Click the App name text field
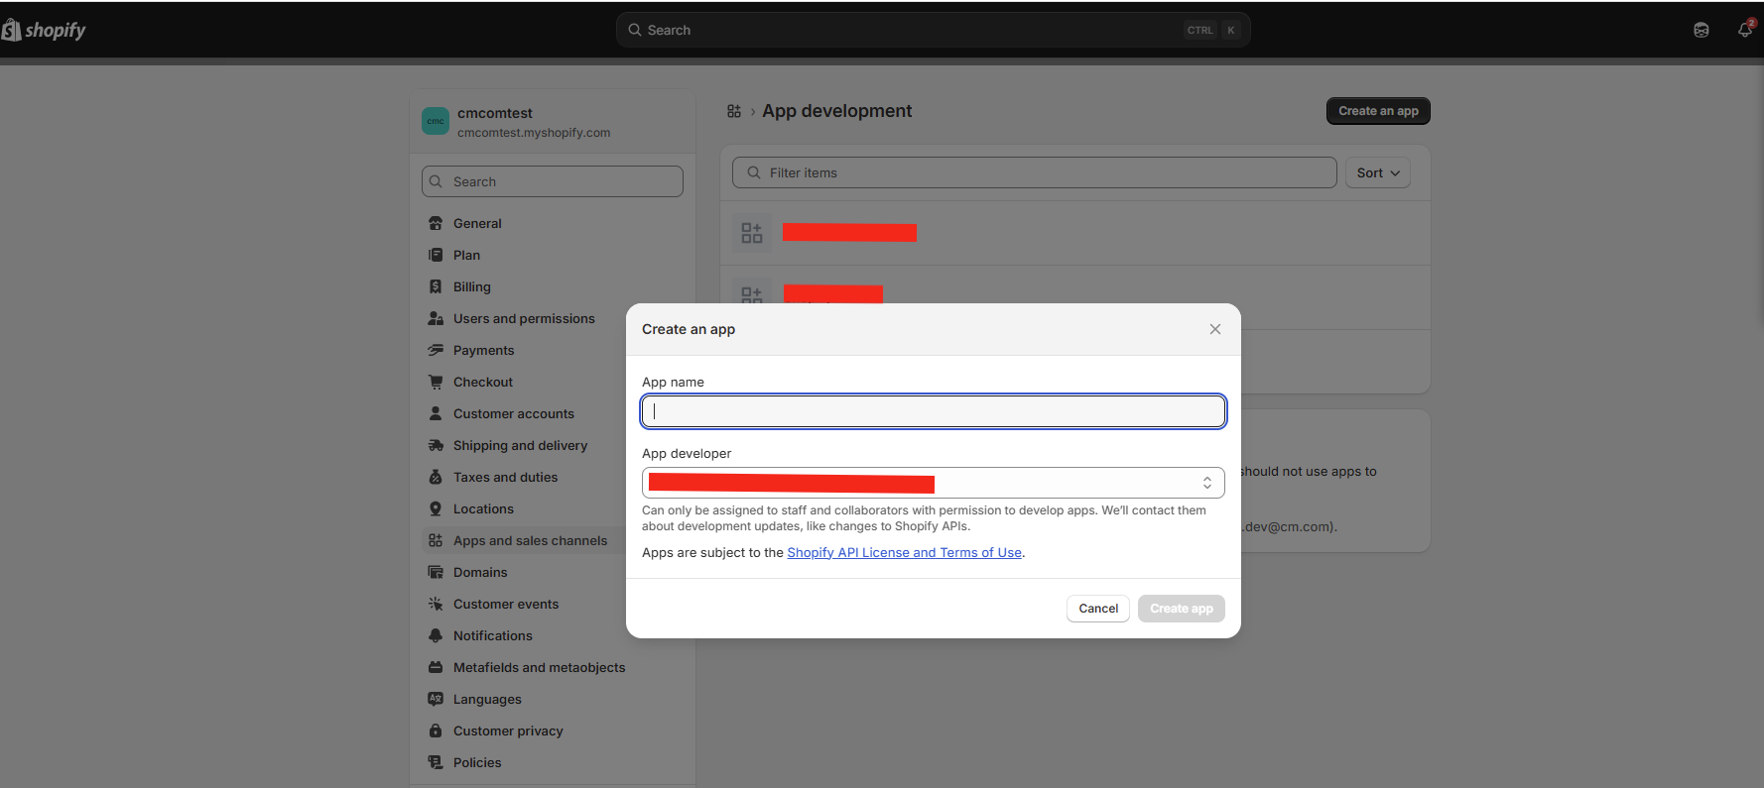This screenshot has height=788, width=1764. pyautogui.click(x=933, y=411)
